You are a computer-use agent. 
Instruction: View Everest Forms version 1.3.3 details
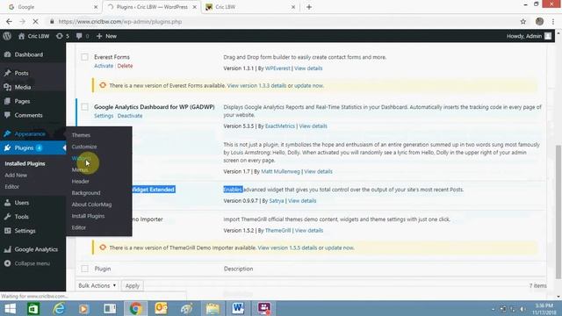click(x=256, y=86)
